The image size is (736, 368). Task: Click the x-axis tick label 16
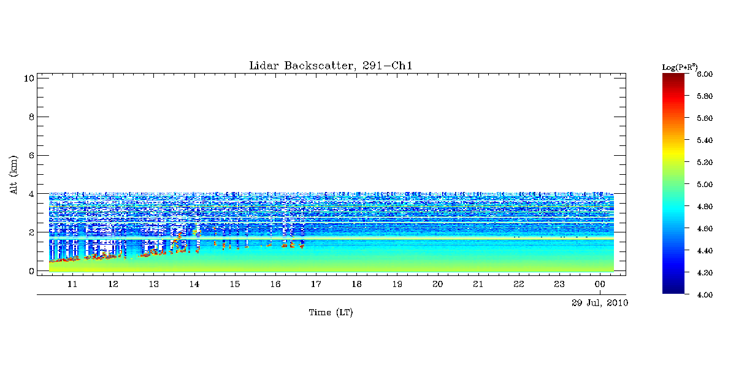click(275, 285)
